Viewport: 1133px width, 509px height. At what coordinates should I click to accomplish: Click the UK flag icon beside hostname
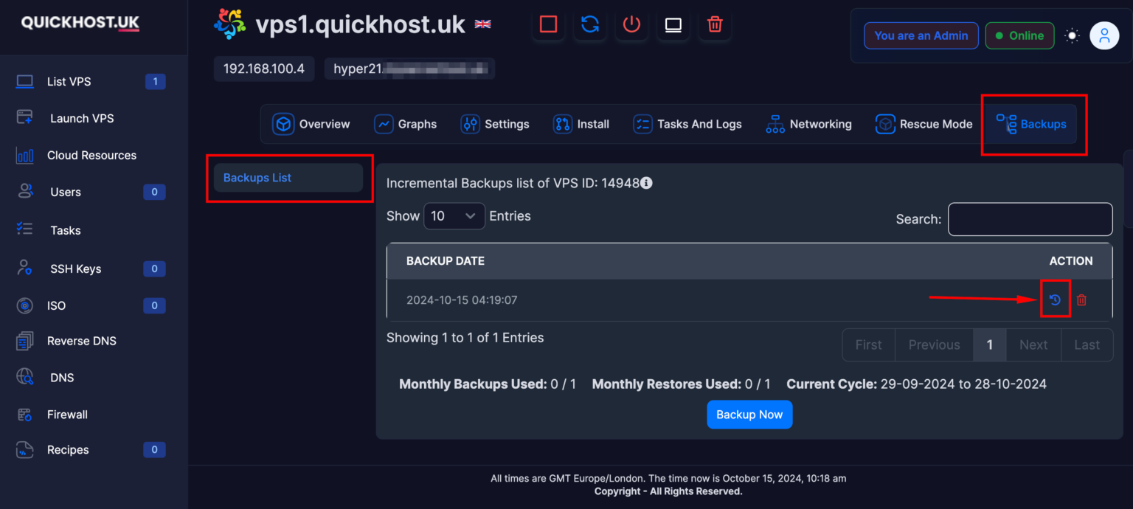click(x=482, y=24)
